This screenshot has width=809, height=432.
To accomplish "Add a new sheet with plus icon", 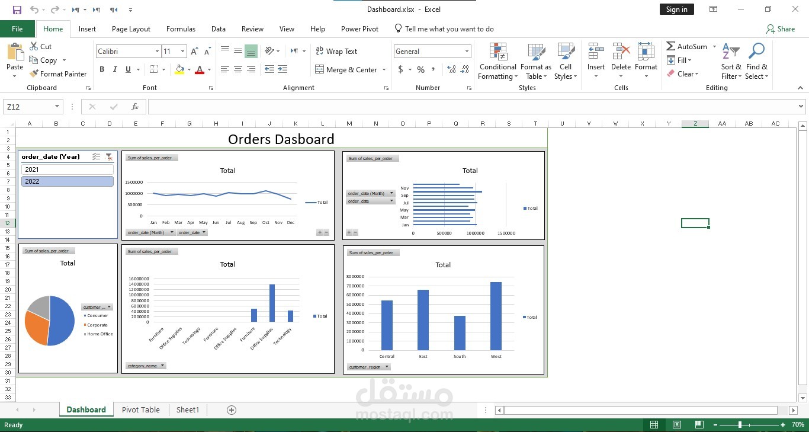I will click(x=232, y=410).
